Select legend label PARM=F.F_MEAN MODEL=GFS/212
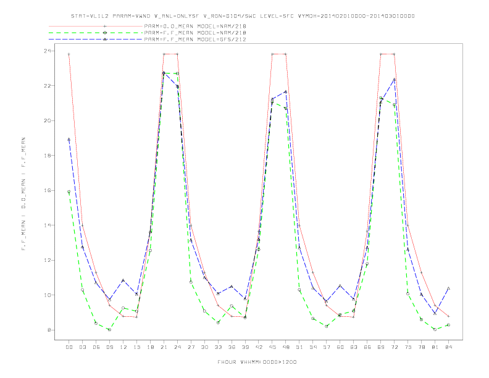Screen dimensions: 489x378 (x=195, y=40)
